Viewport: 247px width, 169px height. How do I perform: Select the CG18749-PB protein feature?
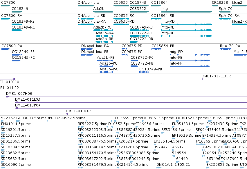pos(144,72)
